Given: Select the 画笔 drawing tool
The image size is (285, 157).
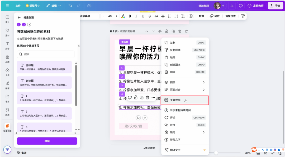Looking at the screenshot, I should click(x=7, y=84).
